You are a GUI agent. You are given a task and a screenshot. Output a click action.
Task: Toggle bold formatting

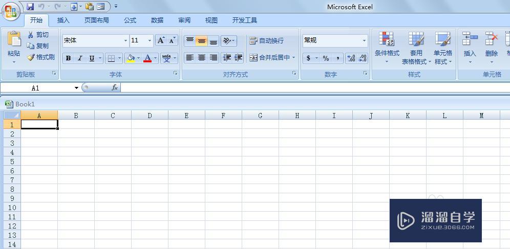(68, 58)
